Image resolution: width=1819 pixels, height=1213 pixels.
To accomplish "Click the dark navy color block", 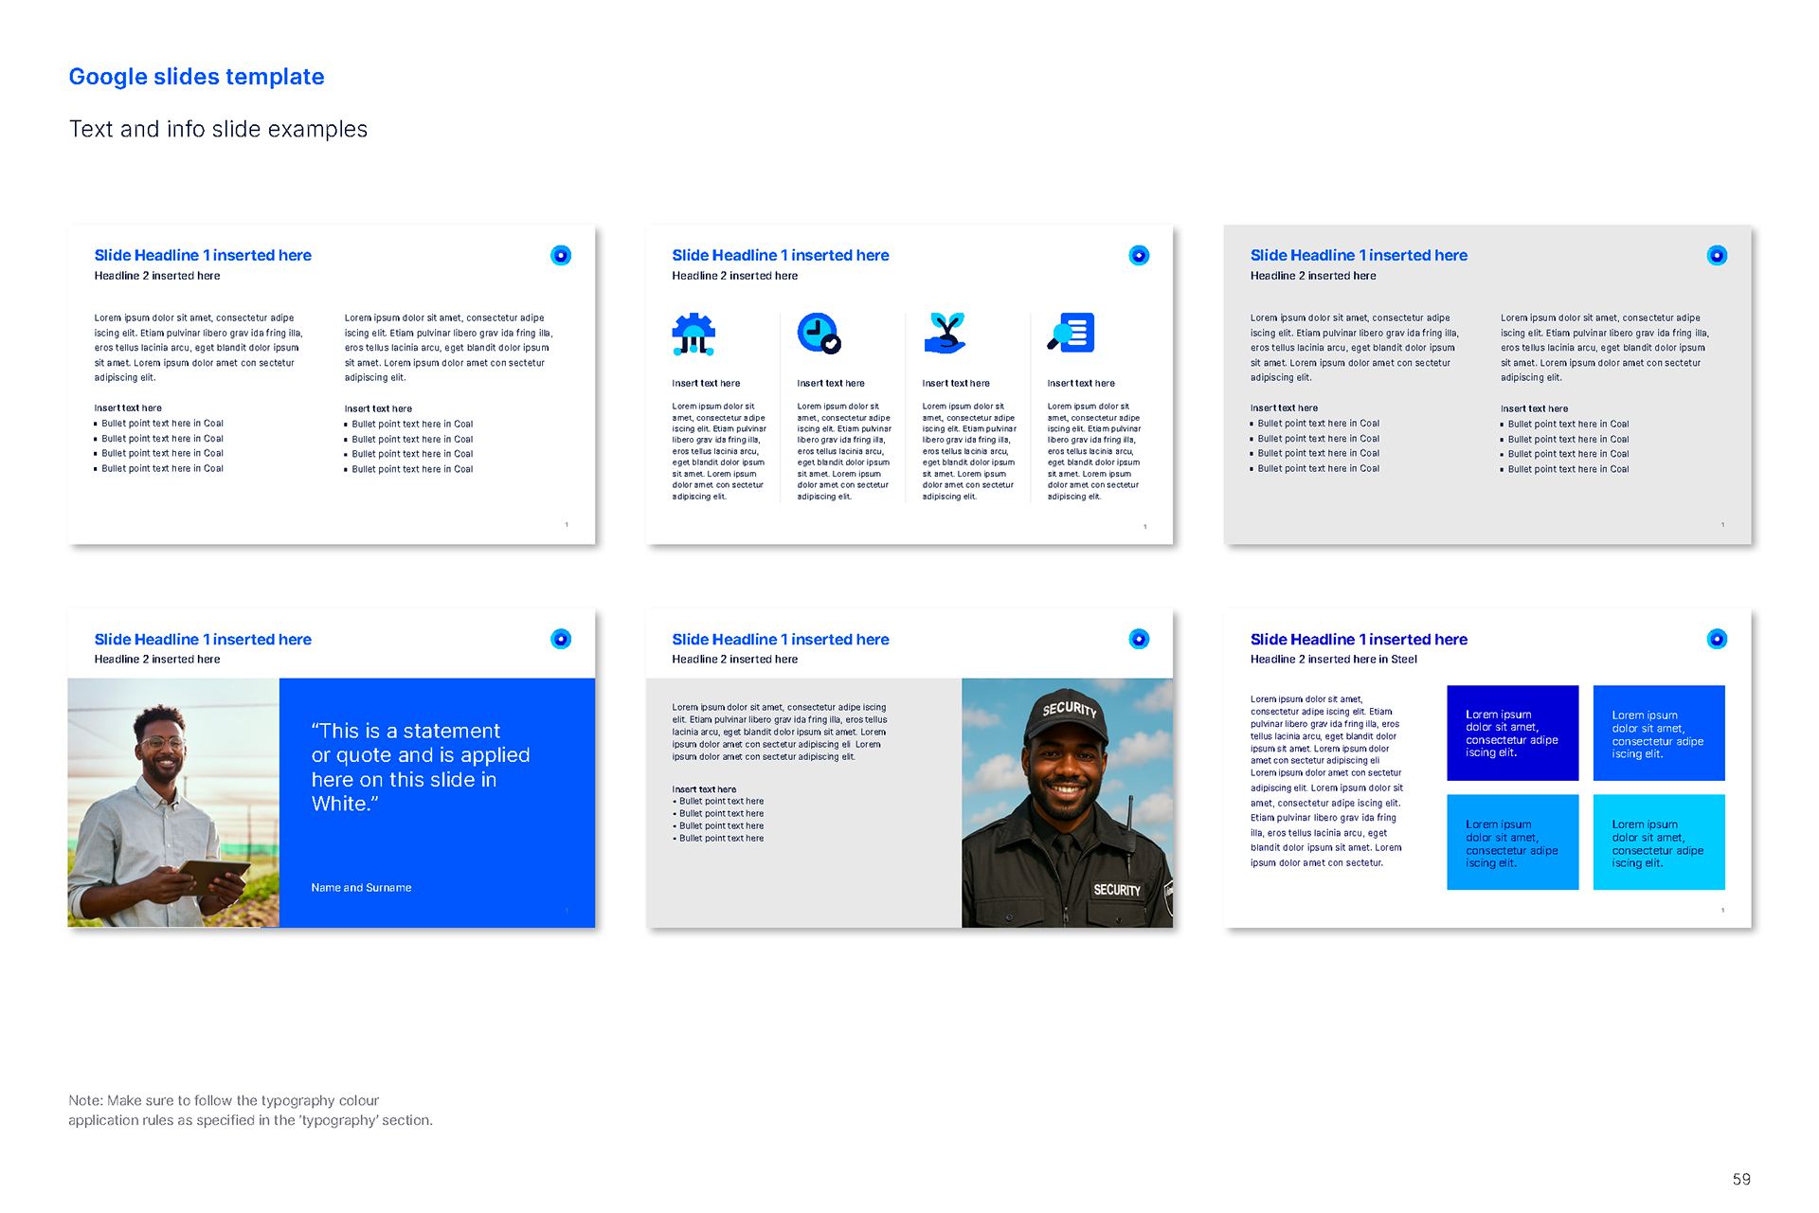I will 1512,733.
